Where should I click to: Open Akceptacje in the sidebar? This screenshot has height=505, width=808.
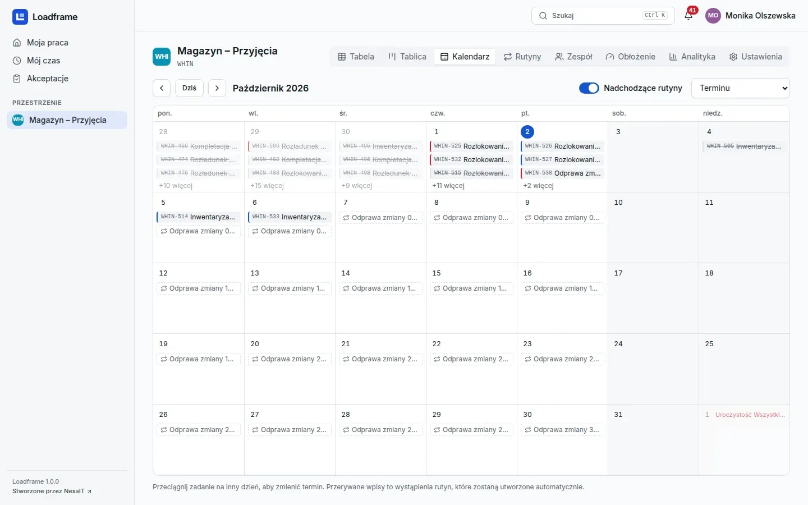pyautogui.click(x=67, y=79)
